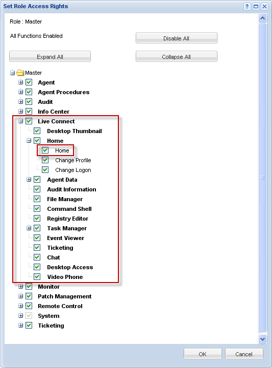Collapse the Master root folder node
The image size is (272, 368).
coord(12,73)
